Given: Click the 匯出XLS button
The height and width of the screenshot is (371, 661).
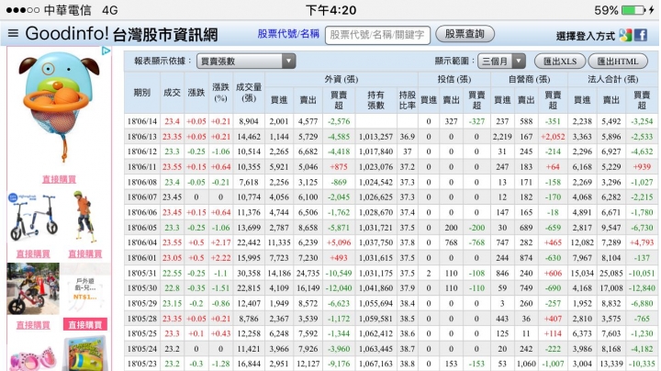Looking at the screenshot, I should click(x=559, y=62).
